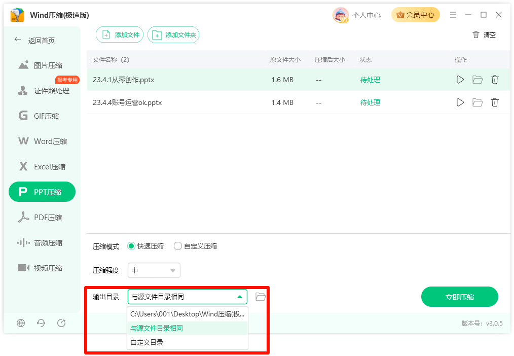This screenshot has height=356, width=514.
Task: Delete 23.4.4账号运营ok.pptx with trash icon
Action: click(495, 102)
